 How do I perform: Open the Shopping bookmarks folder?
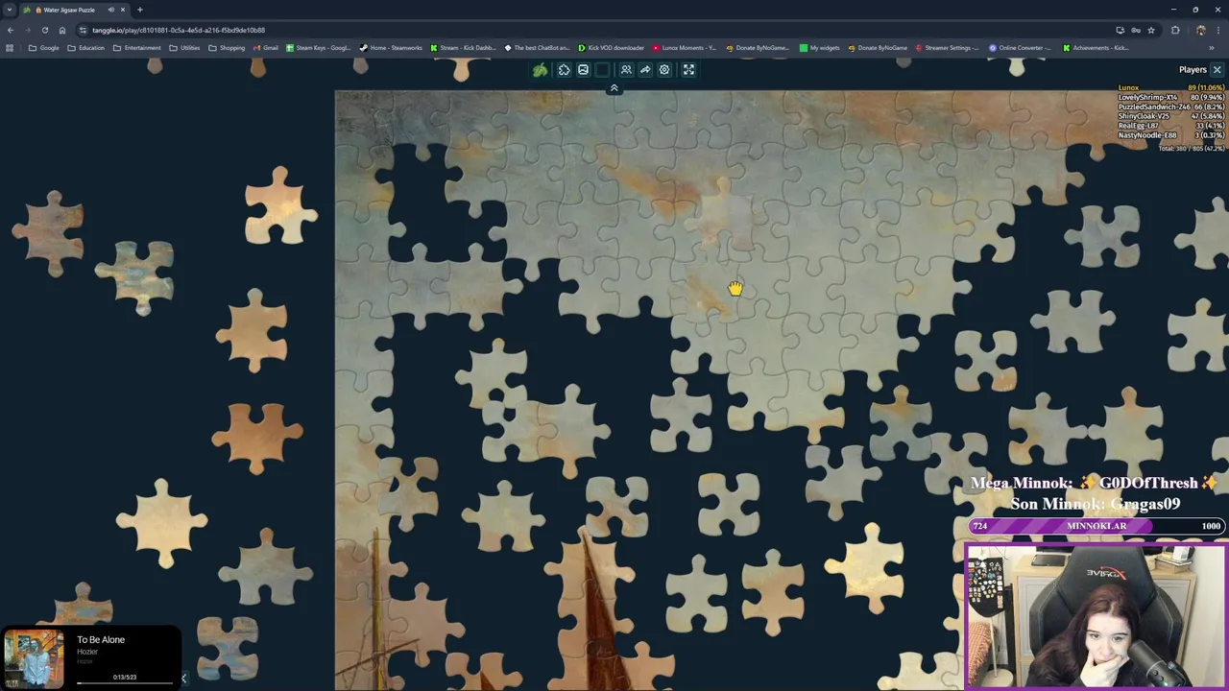(227, 48)
